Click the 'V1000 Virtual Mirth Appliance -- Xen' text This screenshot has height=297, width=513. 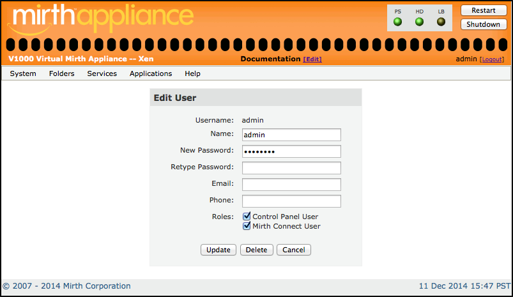[80, 59]
